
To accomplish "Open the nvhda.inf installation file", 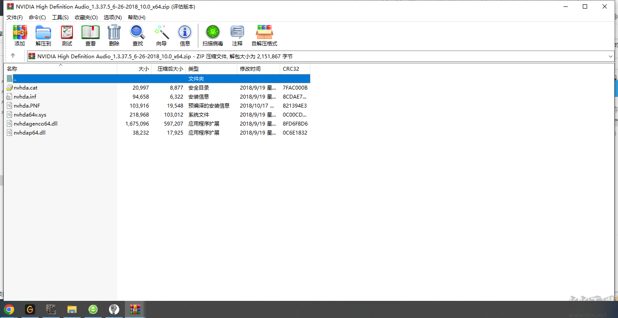I will pyautogui.click(x=24, y=96).
